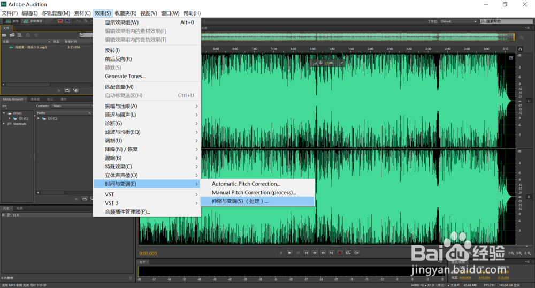
Task: Open the Contents Drives dropdown
Action: pyautogui.click(x=72, y=106)
